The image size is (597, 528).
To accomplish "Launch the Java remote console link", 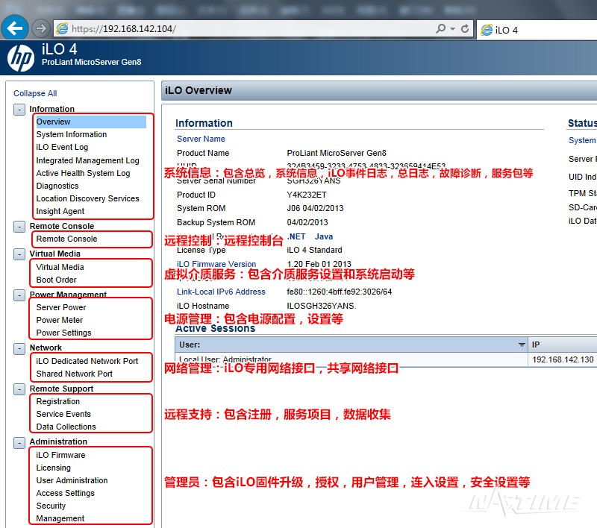I will (324, 236).
